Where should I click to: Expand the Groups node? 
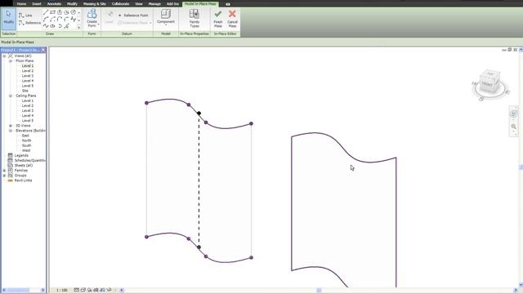5,176
